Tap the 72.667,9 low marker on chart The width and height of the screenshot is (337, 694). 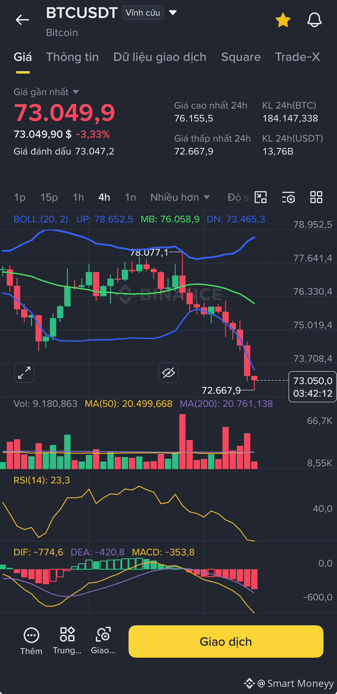click(x=221, y=390)
